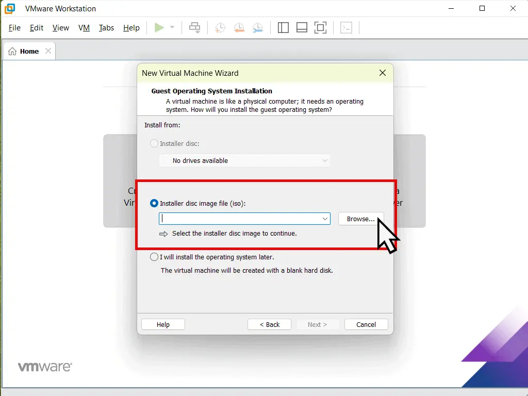
Task: Click the Browse... button
Action: [x=360, y=219]
